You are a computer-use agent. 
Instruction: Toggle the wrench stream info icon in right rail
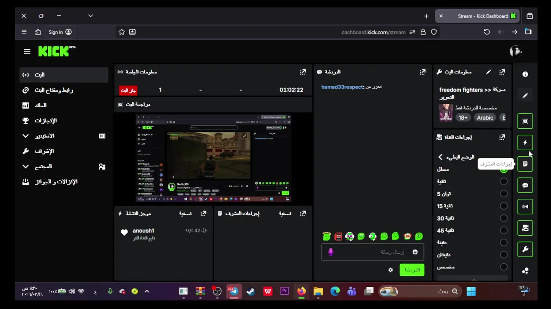pos(525,249)
